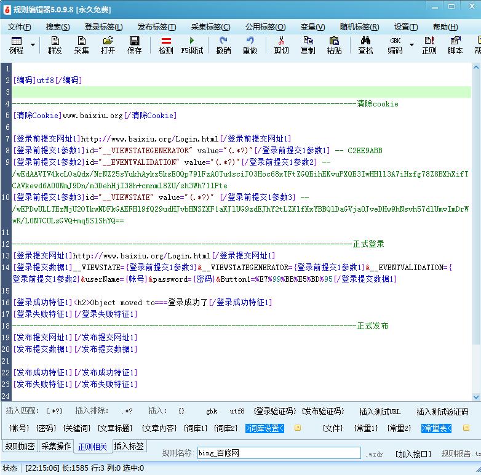Click the 剪切 scissors icon
Viewport: 481px width, 475px height.
click(x=281, y=45)
